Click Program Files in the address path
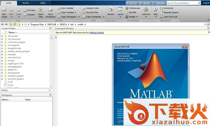 coord(37,24)
